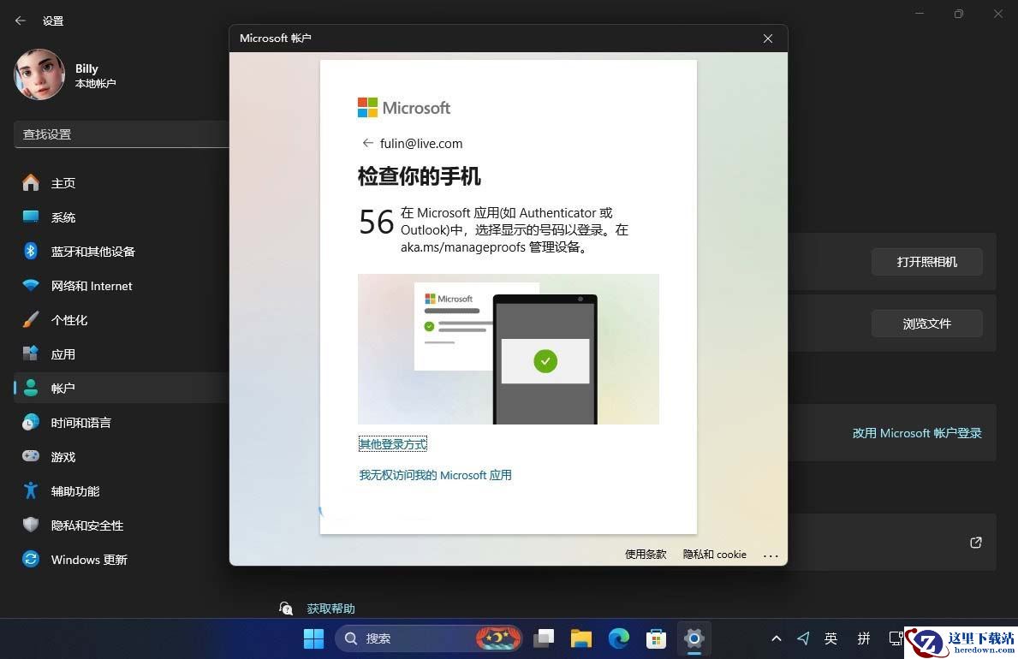The image size is (1018, 659).
Task: Click 改用 Microsoft 帐户登录 link
Action: coord(917,433)
